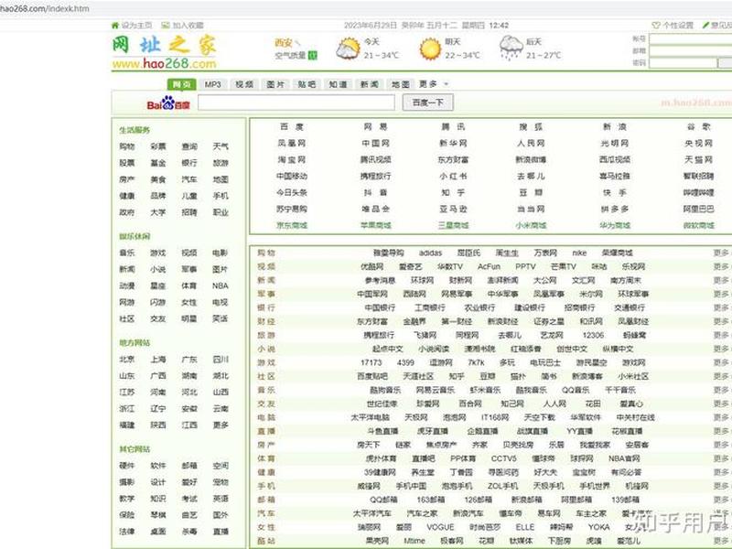Click the pencil feedback icon at top right

click(x=705, y=26)
